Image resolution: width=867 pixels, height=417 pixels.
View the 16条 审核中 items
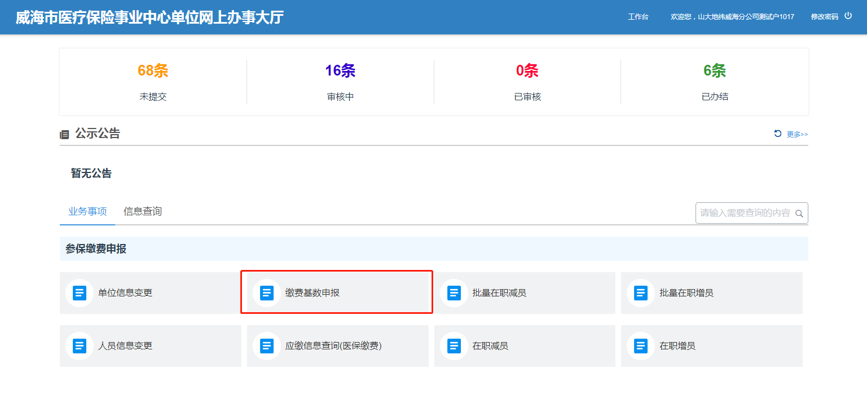(340, 71)
